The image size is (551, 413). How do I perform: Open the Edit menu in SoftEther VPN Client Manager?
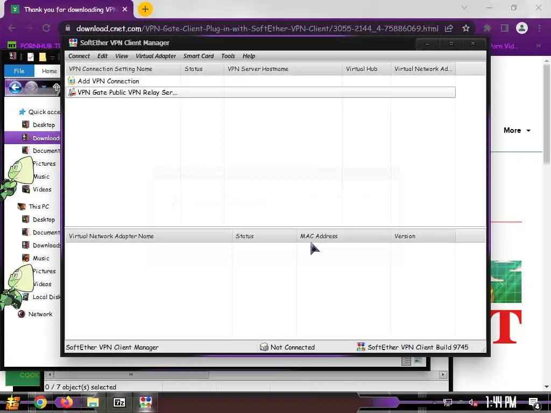tap(102, 56)
